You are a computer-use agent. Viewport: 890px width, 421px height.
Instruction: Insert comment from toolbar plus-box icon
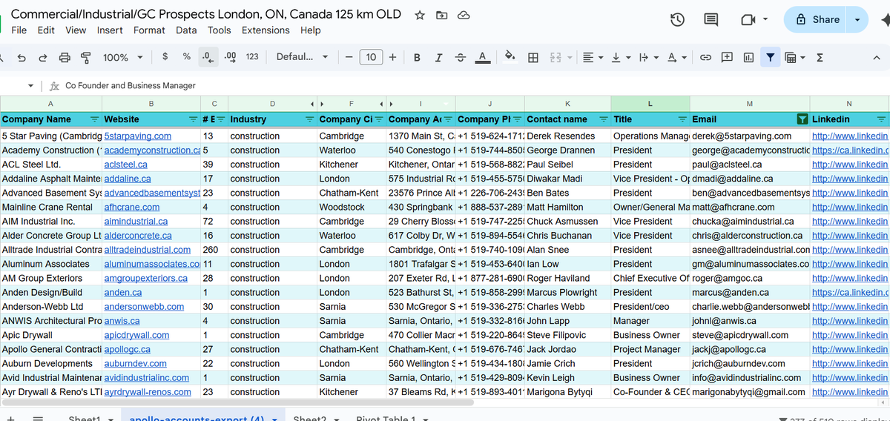tap(728, 57)
